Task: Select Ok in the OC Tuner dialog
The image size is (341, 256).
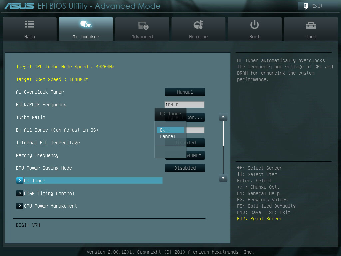Action: coord(170,130)
